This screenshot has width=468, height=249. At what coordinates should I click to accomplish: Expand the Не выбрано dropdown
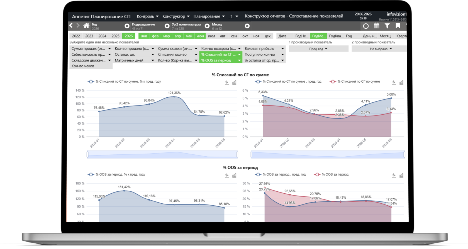click(x=381, y=49)
